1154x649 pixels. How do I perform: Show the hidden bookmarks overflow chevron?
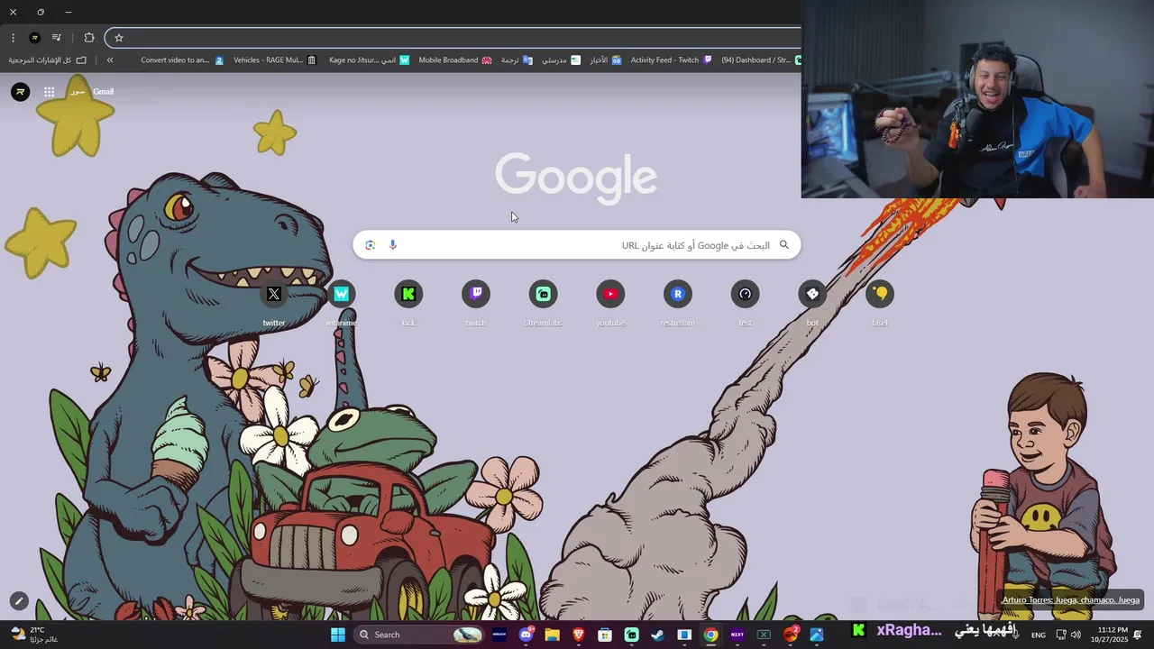110,60
